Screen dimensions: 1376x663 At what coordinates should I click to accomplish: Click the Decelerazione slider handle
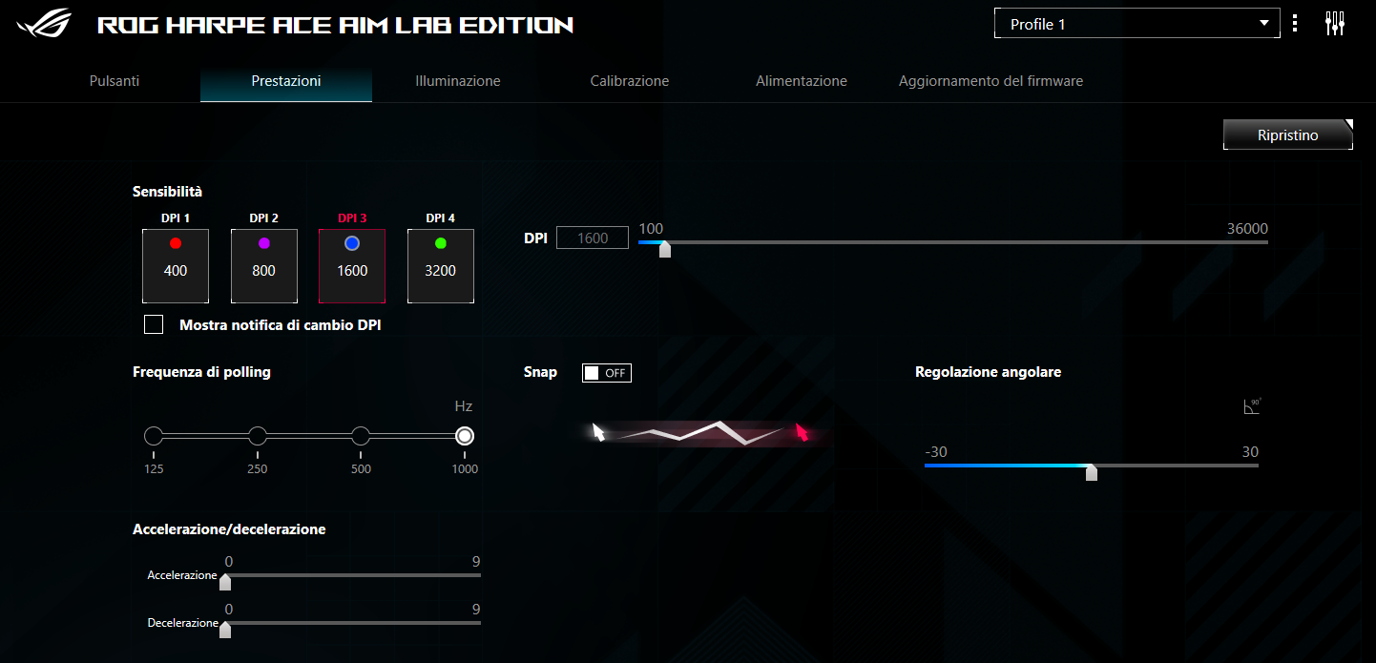225,629
